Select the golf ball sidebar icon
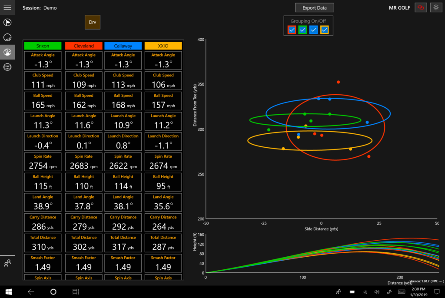445x298 pixels. (x=7, y=37)
